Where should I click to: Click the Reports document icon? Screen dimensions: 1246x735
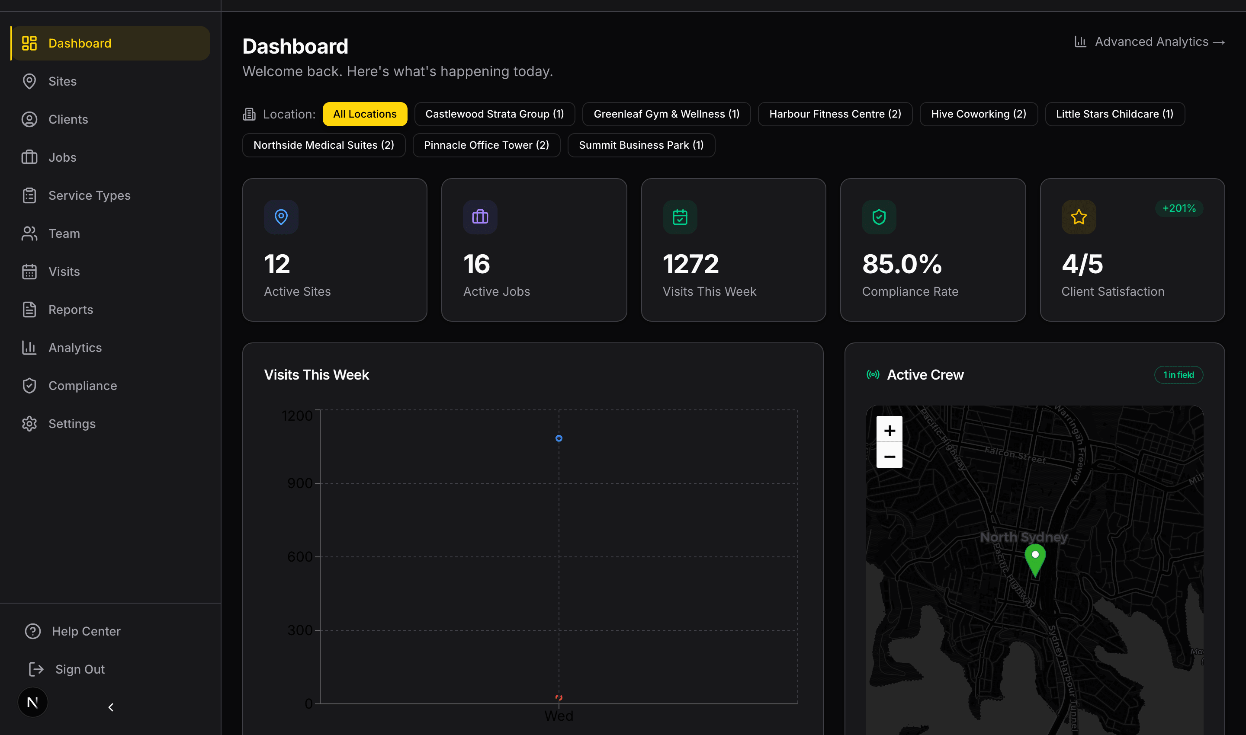click(29, 309)
